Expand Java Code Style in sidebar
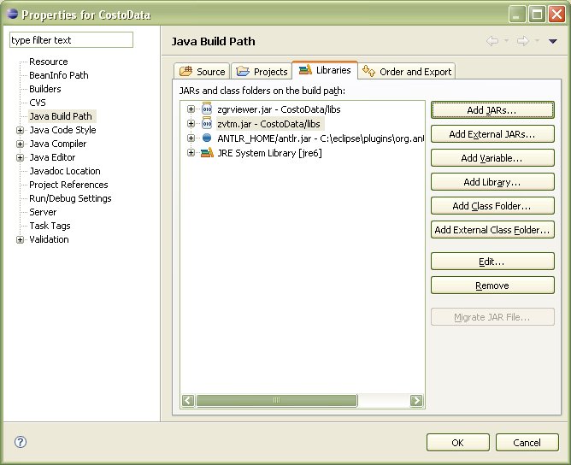Image resolution: width=571 pixels, height=465 pixels. (20, 130)
